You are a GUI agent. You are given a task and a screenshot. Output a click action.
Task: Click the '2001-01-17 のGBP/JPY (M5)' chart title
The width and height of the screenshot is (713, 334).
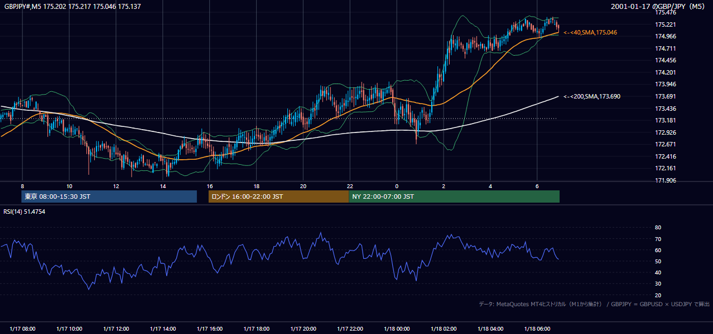coord(659,7)
